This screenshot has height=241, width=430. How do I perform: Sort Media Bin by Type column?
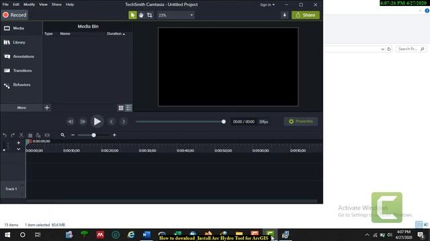point(48,33)
